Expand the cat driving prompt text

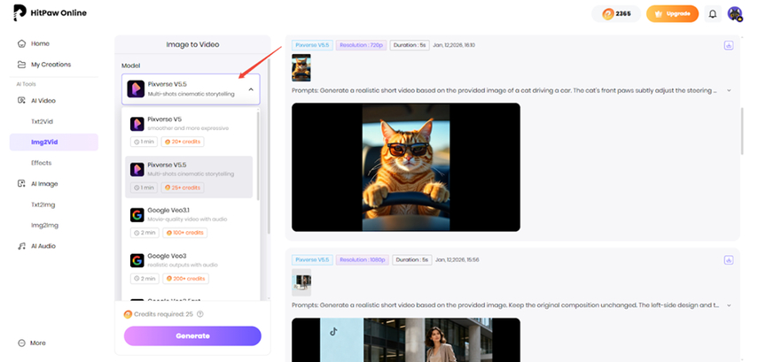(729, 91)
